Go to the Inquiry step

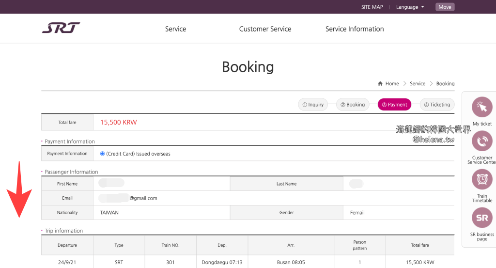coord(313,105)
